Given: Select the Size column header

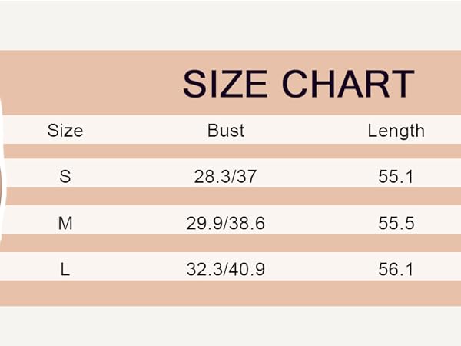Looking at the screenshot, I should coord(65,131).
